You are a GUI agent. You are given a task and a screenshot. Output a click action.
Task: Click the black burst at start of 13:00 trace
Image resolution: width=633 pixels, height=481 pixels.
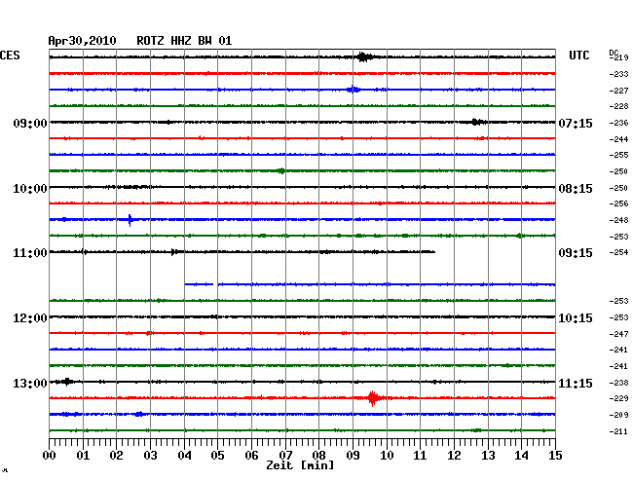67,382
